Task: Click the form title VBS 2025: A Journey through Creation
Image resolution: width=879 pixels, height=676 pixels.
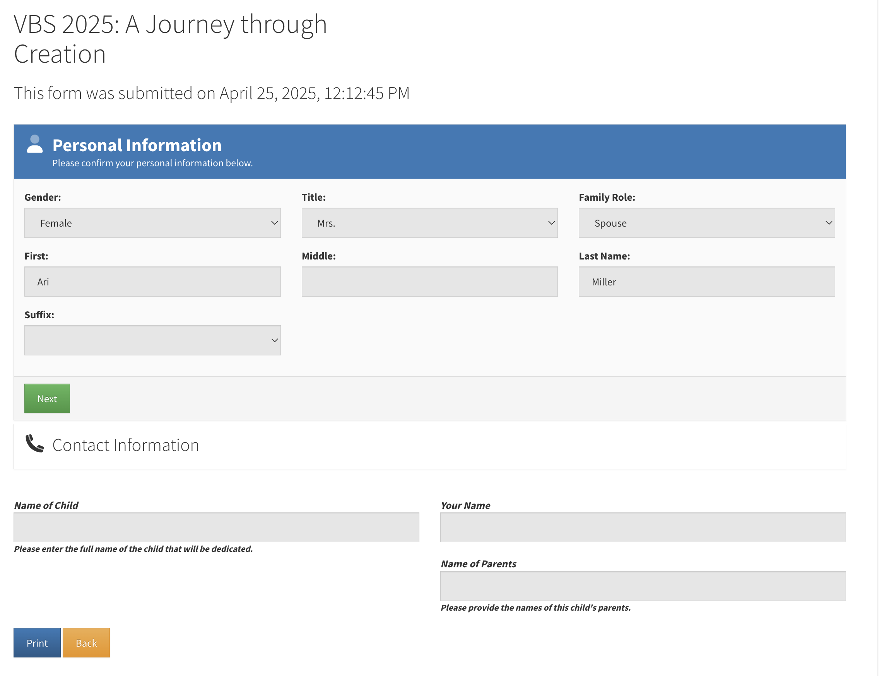Action: 170,39
